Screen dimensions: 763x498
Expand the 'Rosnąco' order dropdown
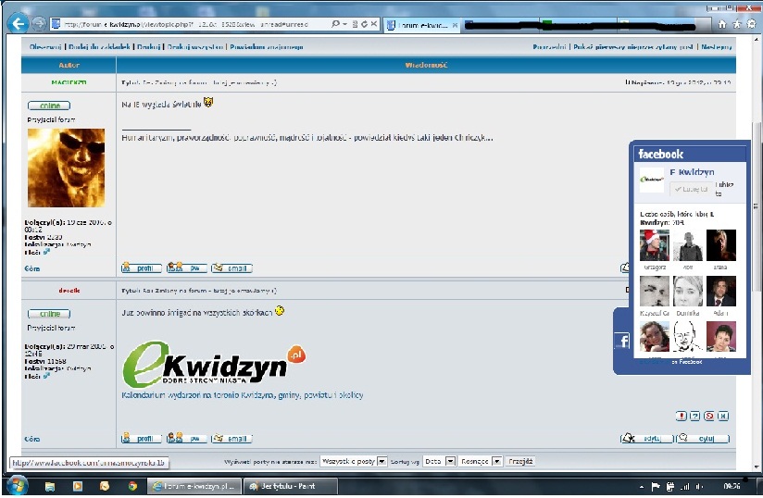click(x=497, y=461)
